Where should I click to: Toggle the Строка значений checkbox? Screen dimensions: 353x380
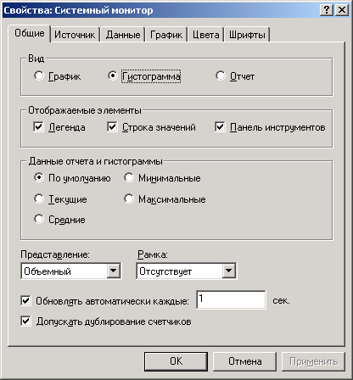click(x=112, y=127)
